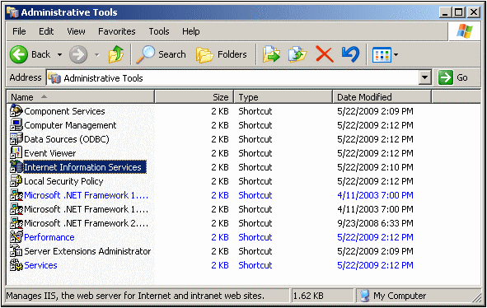Click the Server Extensions Administrator name

click(x=87, y=251)
